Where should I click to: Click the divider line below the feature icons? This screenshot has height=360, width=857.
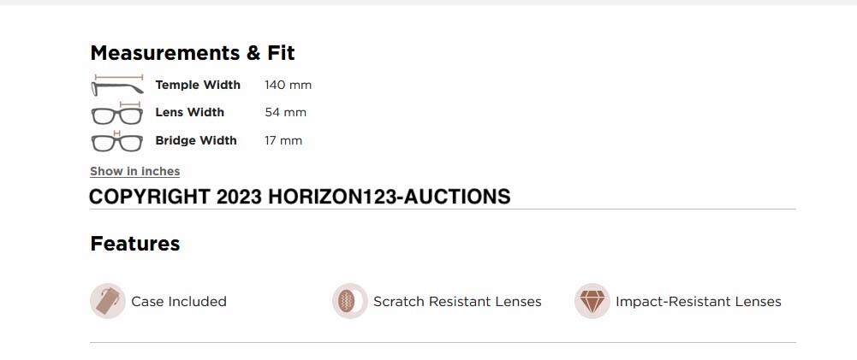(x=443, y=342)
